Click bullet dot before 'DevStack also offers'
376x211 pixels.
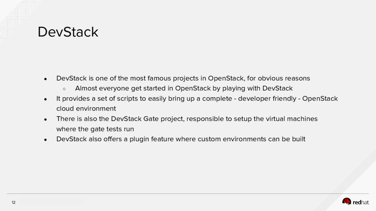(46, 140)
